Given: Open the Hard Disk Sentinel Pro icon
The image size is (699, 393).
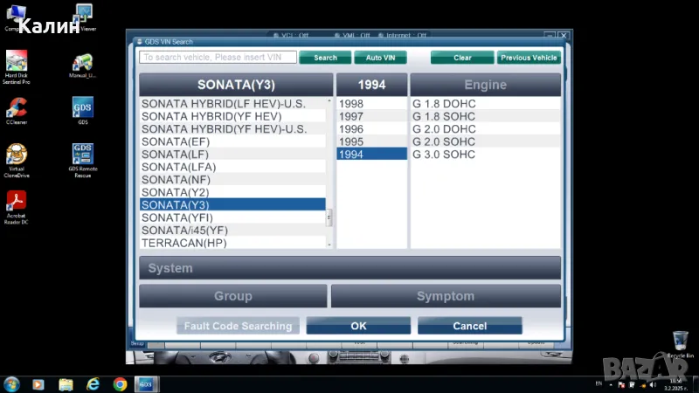Looking at the screenshot, I should (x=16, y=61).
